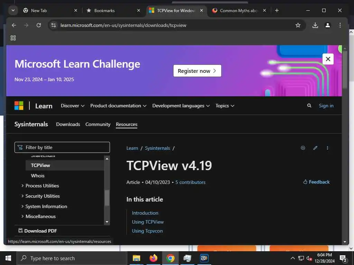This screenshot has width=354, height=265.
Task: Close the New Tab tab
Action: [x=76, y=10]
